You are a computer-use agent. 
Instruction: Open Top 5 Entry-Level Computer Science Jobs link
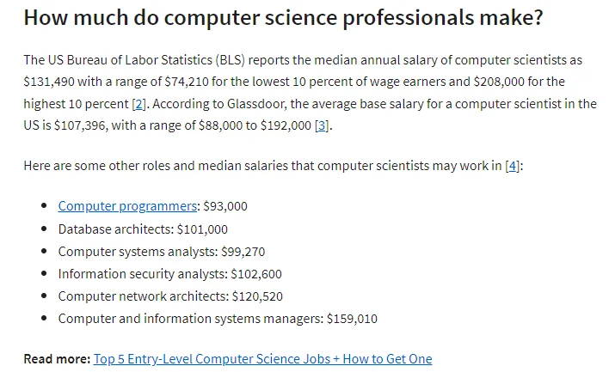point(262,358)
